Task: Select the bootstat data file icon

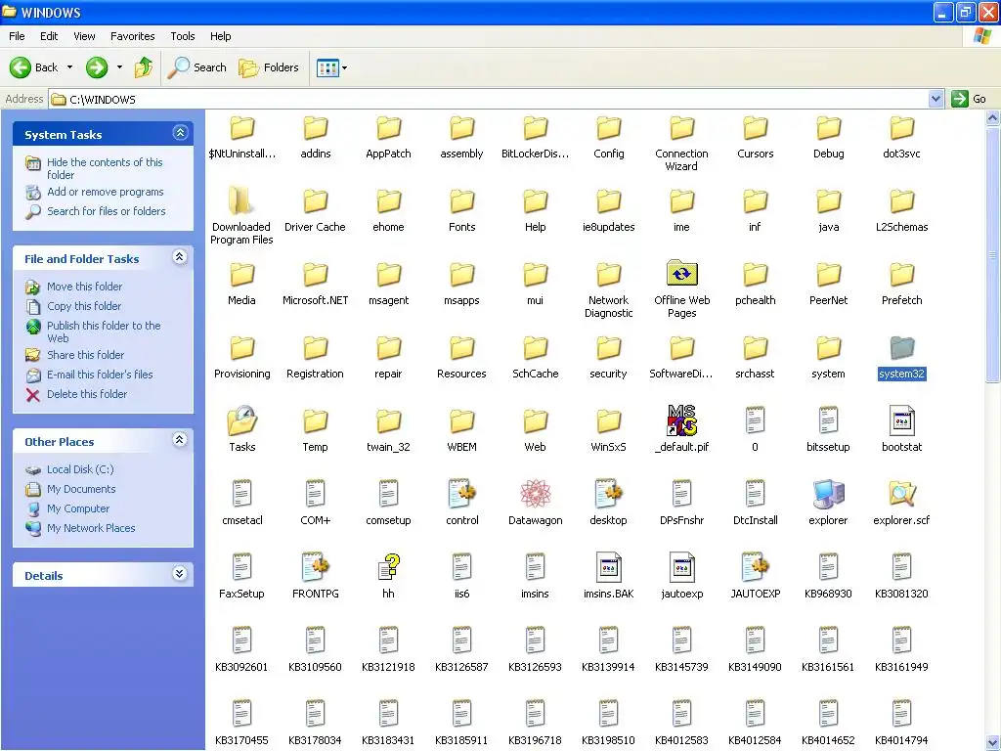Action: click(x=901, y=420)
